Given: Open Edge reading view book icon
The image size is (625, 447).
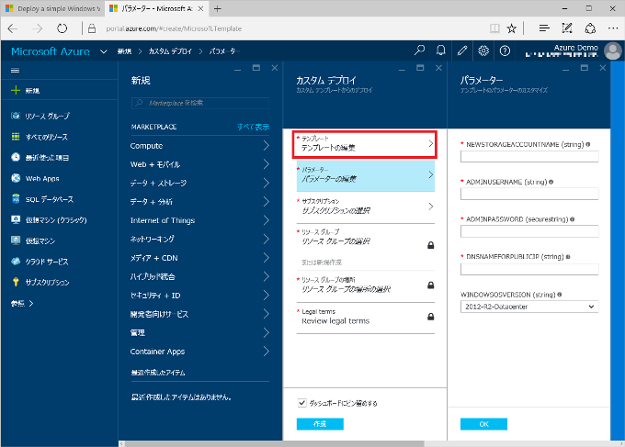Looking at the screenshot, I should [494, 28].
